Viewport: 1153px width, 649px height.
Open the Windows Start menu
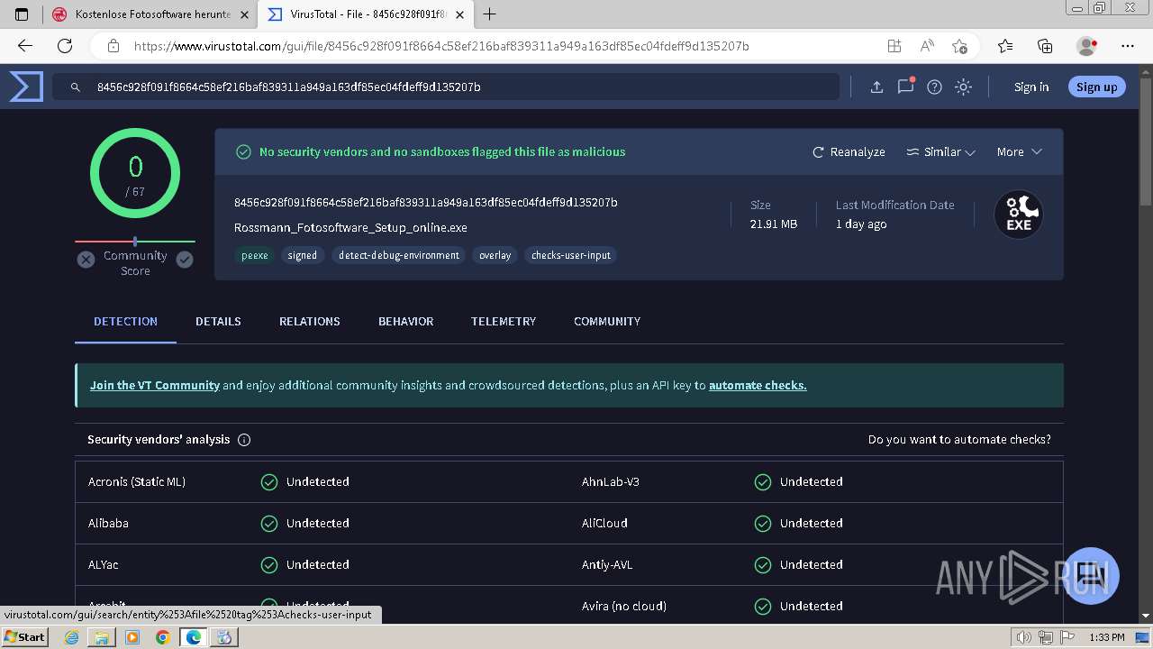pos(25,636)
